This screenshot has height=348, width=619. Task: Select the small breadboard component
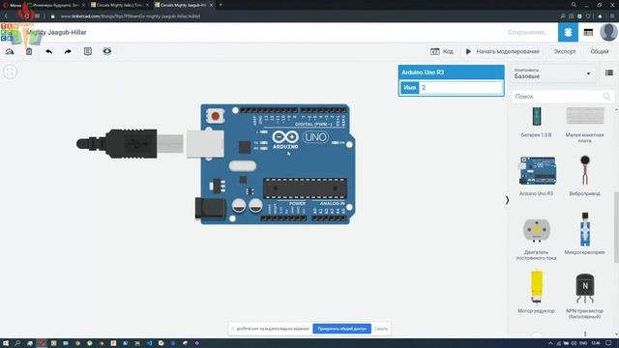584,125
